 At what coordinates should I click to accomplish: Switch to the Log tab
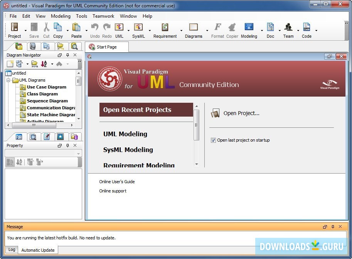click(12, 249)
